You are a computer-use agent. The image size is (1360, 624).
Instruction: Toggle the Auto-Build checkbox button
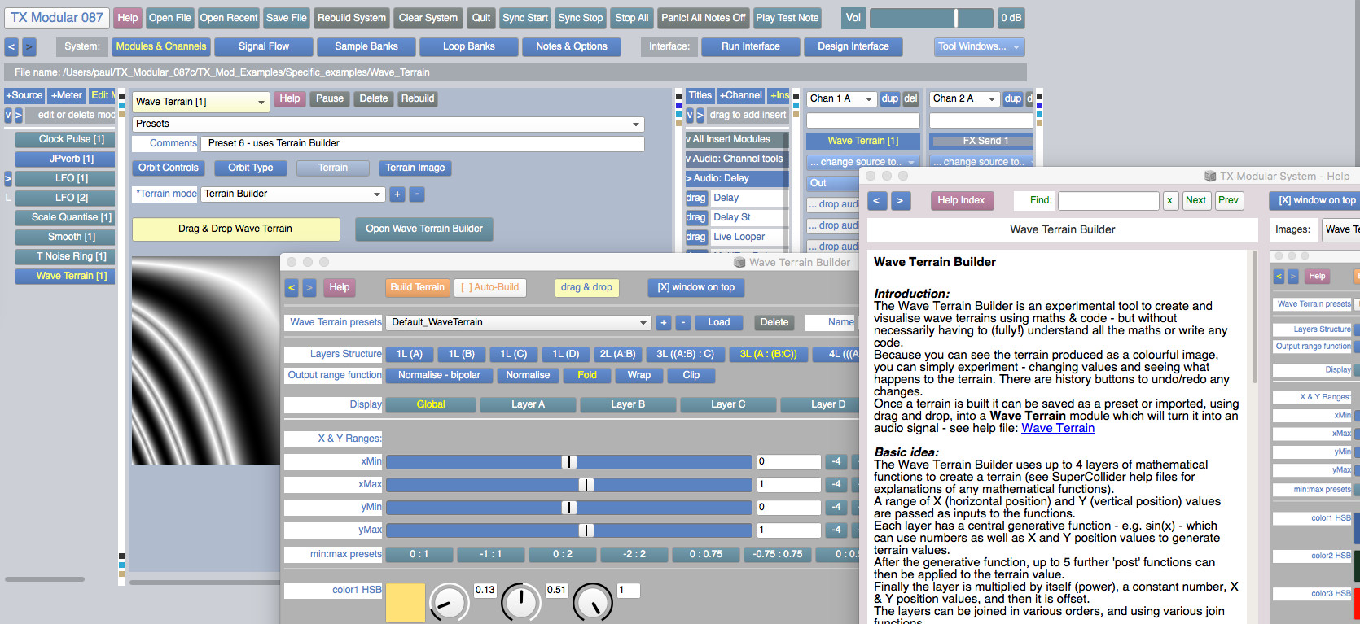[x=490, y=287]
